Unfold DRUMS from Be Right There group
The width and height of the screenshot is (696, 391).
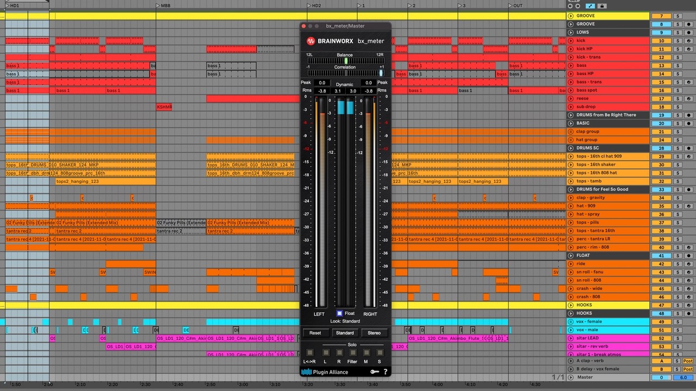point(570,115)
